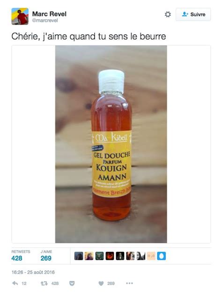Image resolution: width=222 pixels, height=296 pixels.
Task: Click the retweet icon
Action: pos(44,283)
